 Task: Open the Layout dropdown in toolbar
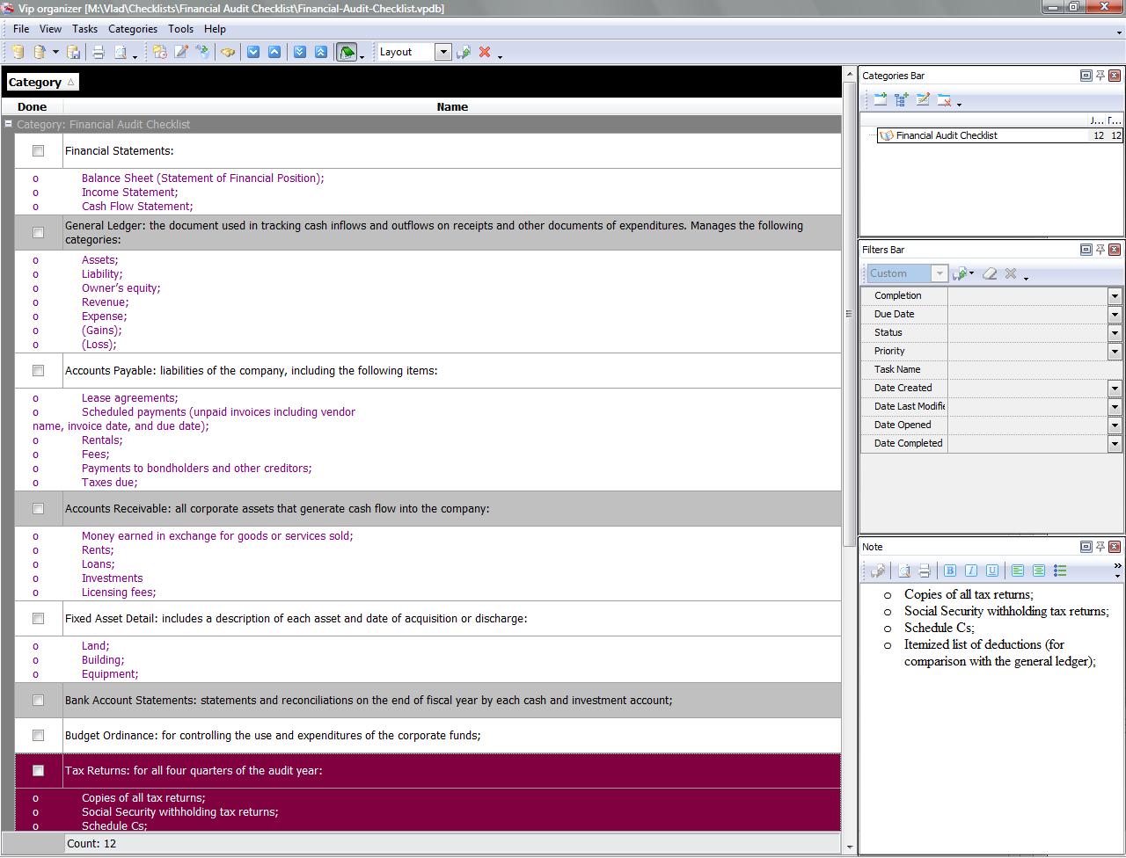(443, 53)
